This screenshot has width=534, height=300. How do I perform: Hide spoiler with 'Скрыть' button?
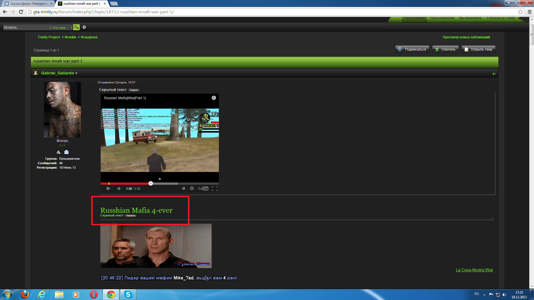pyautogui.click(x=134, y=90)
